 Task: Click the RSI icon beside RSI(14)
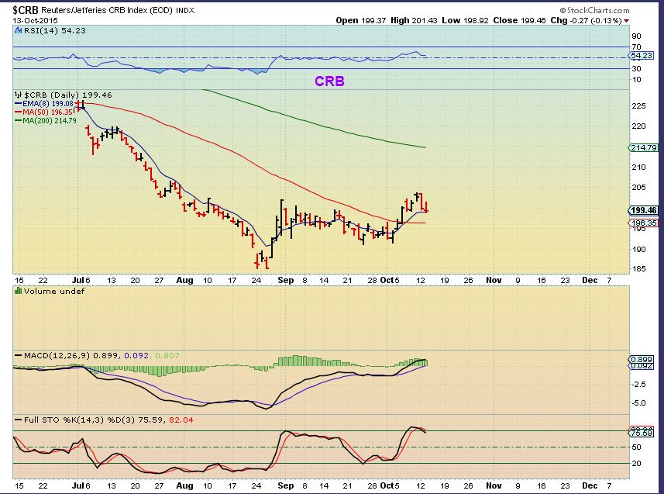19,30
